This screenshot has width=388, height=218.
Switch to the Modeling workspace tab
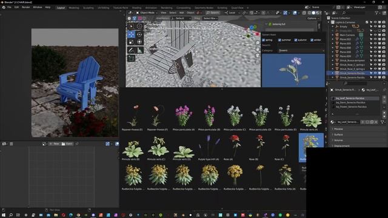74,8
